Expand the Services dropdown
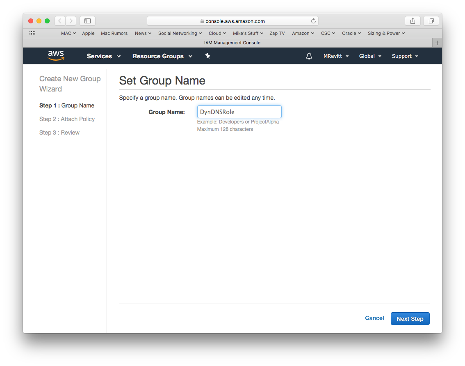Screen dimensions: 465x366 point(103,56)
